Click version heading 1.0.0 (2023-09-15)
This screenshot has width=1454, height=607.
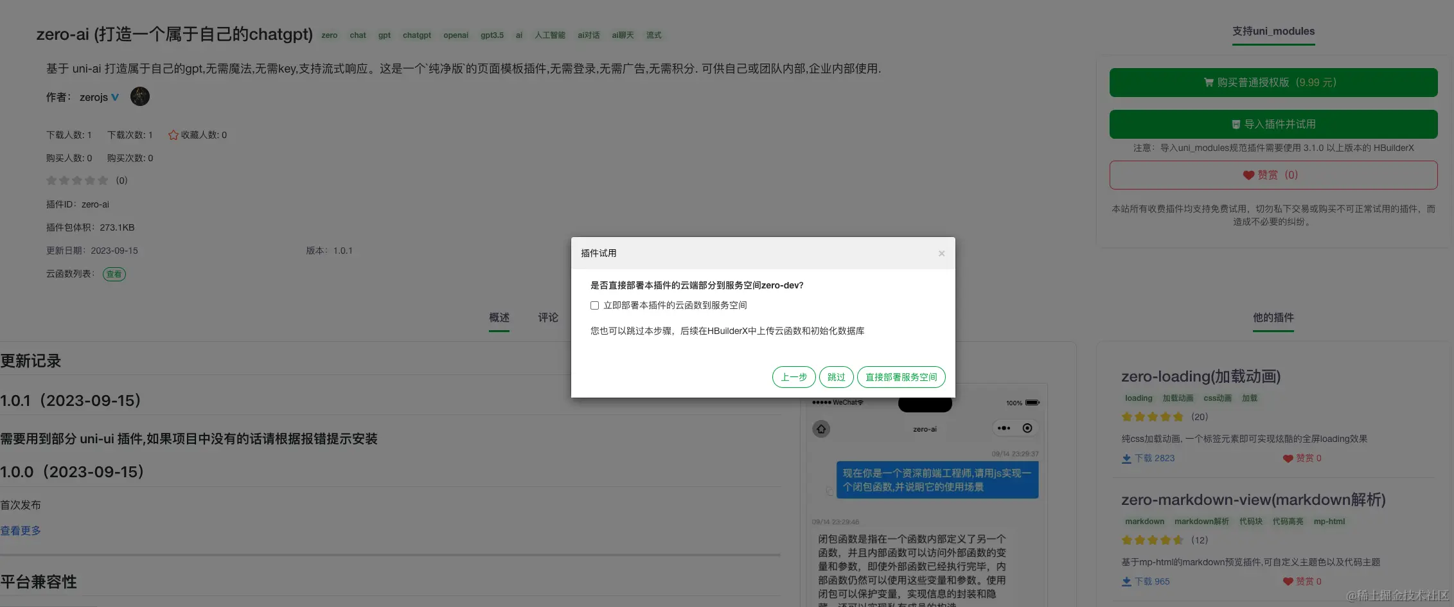(72, 472)
